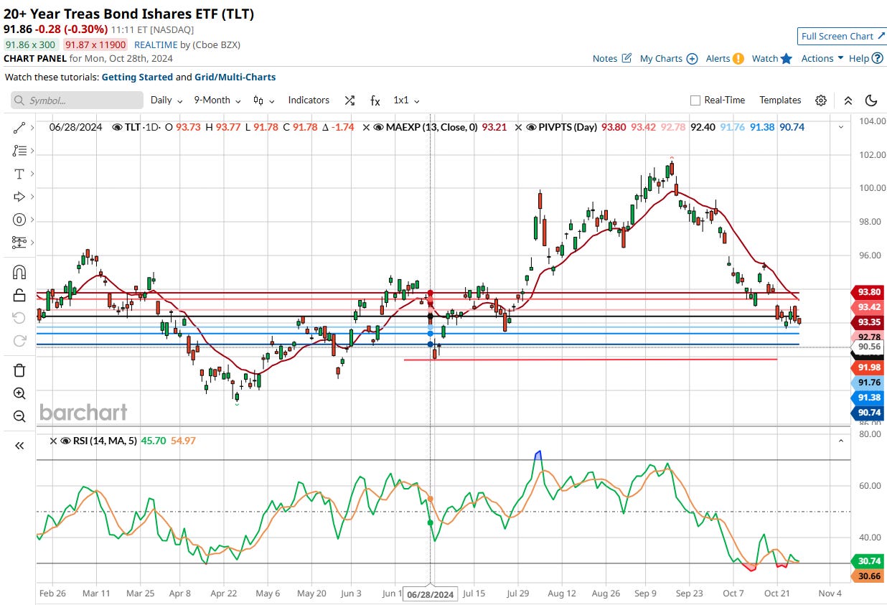Switch to dark mode moon icon
The height and width of the screenshot is (605, 887).
871,100
